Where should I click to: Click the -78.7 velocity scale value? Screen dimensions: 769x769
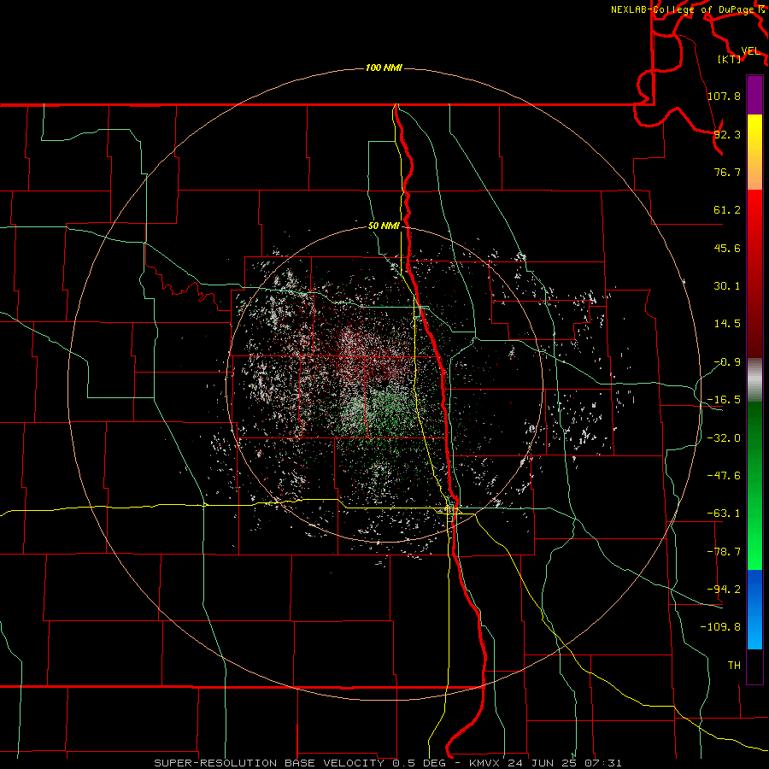[724, 552]
